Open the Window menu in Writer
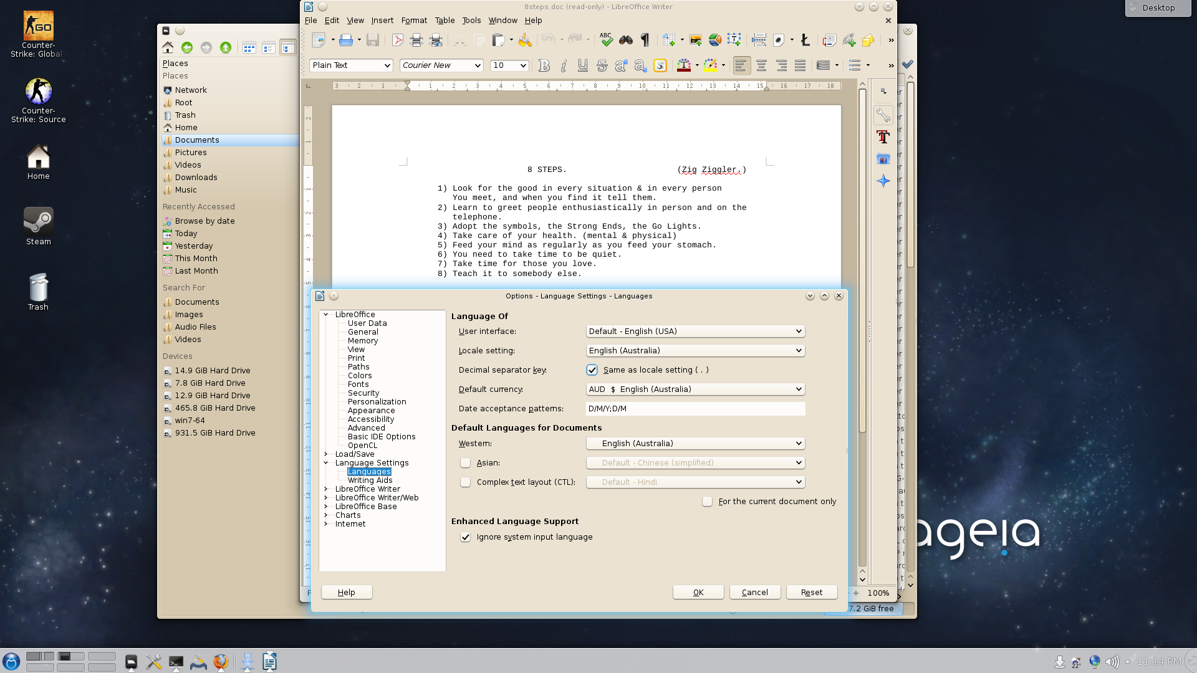The height and width of the screenshot is (673, 1197). [502, 21]
